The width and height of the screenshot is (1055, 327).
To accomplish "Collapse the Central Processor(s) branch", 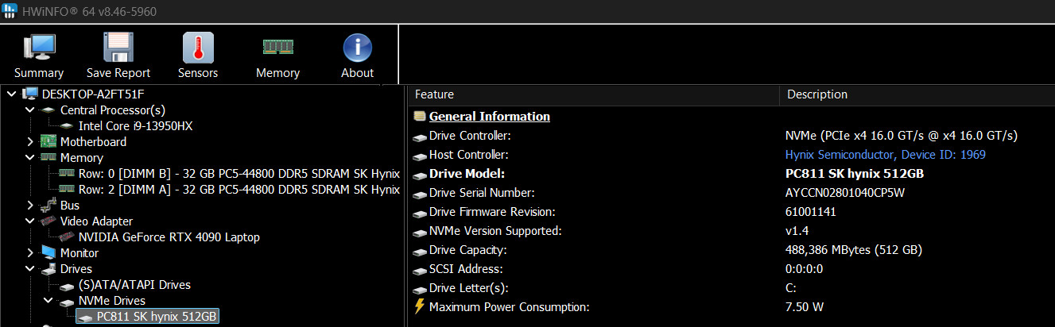I will (30, 110).
